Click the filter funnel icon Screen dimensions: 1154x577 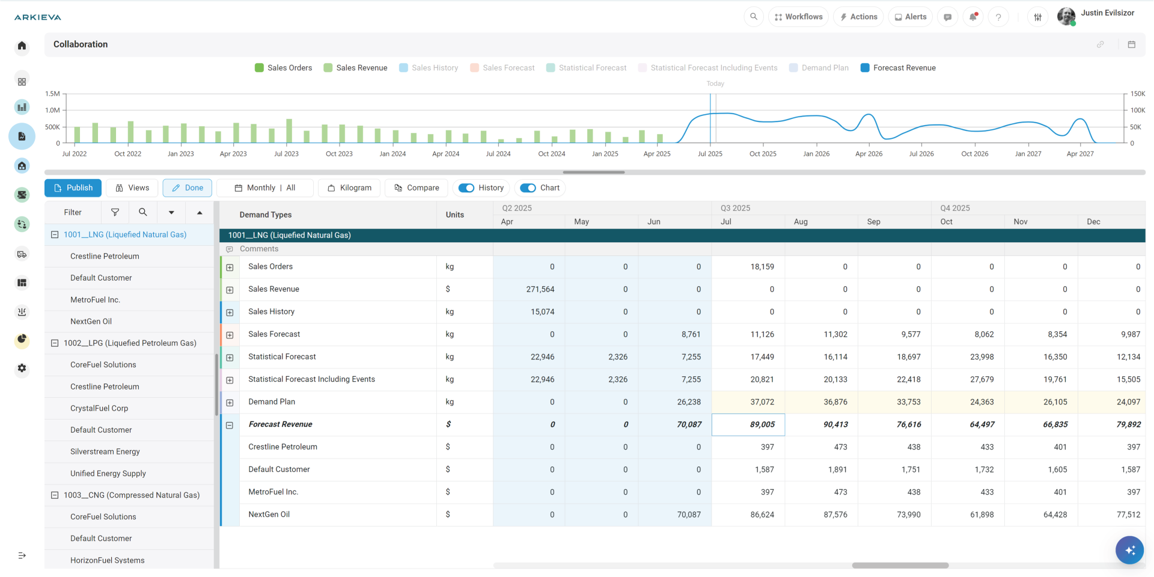click(115, 212)
